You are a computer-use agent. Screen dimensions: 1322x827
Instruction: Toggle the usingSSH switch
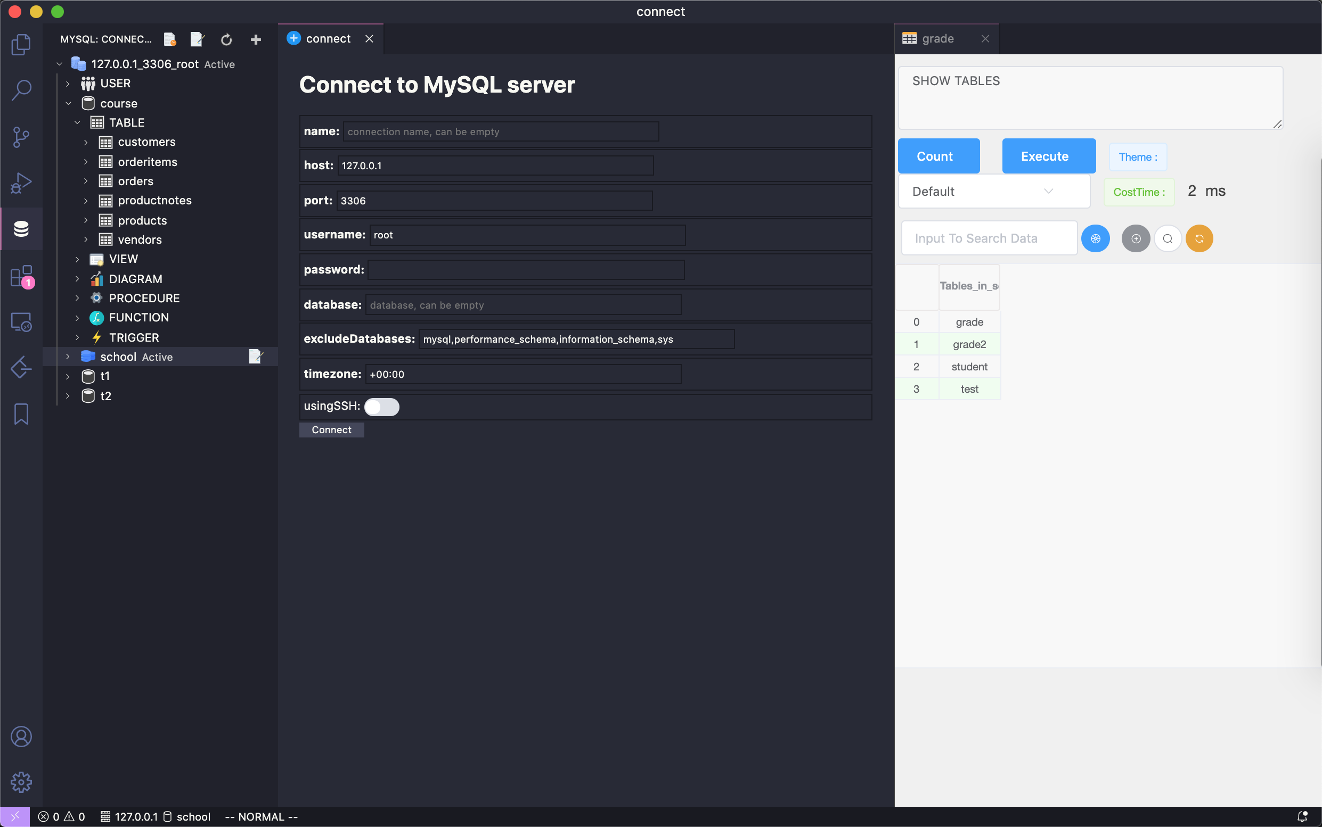point(381,407)
